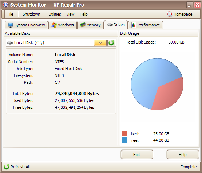This screenshot has height=173, width=202.
Task: Click the memory chip icon on Memory tab
Action: [83, 25]
